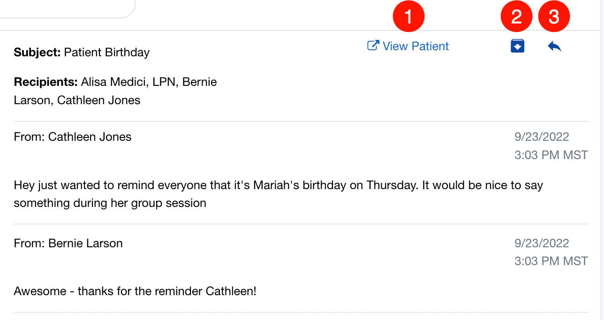
Task: Click the 9/23/2022 date on Bernie's message
Action: tap(542, 243)
